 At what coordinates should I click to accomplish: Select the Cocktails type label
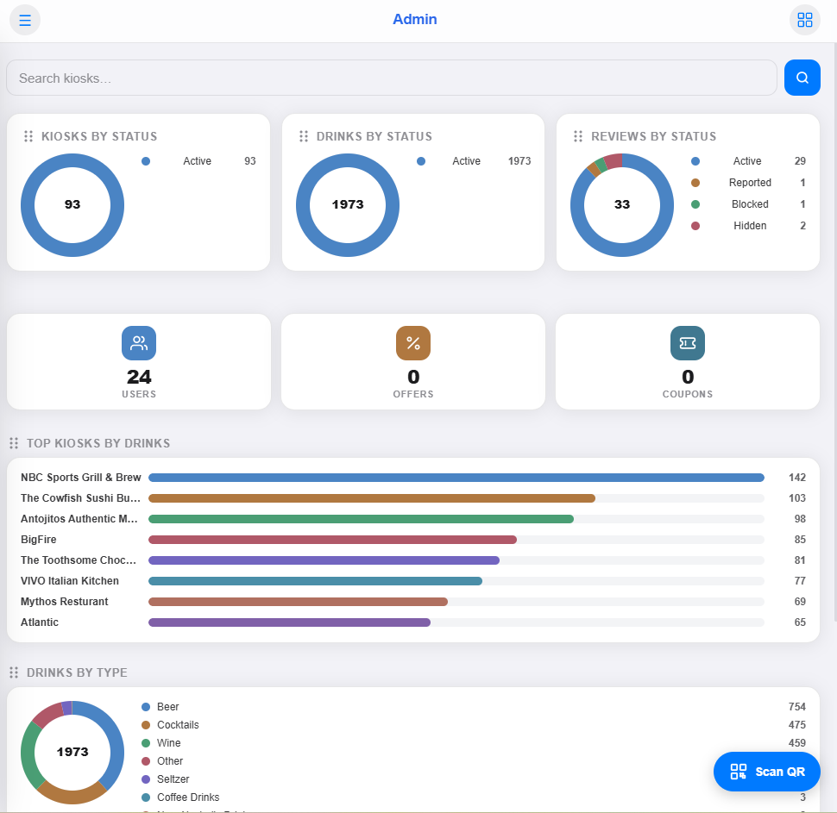pos(178,725)
